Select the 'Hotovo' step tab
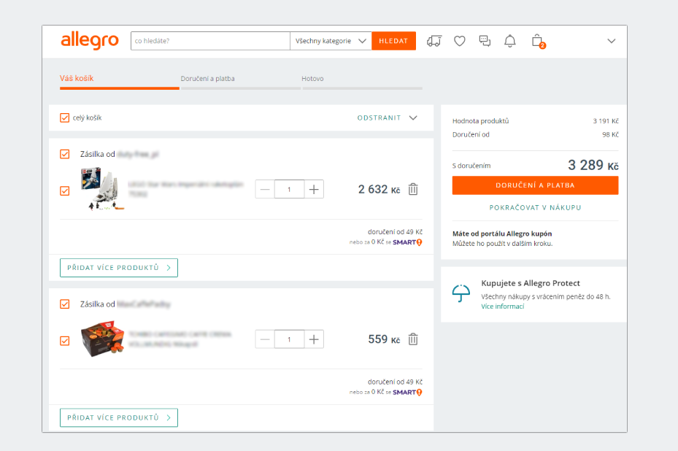Screen dimensions: 678x451 pos(312,79)
